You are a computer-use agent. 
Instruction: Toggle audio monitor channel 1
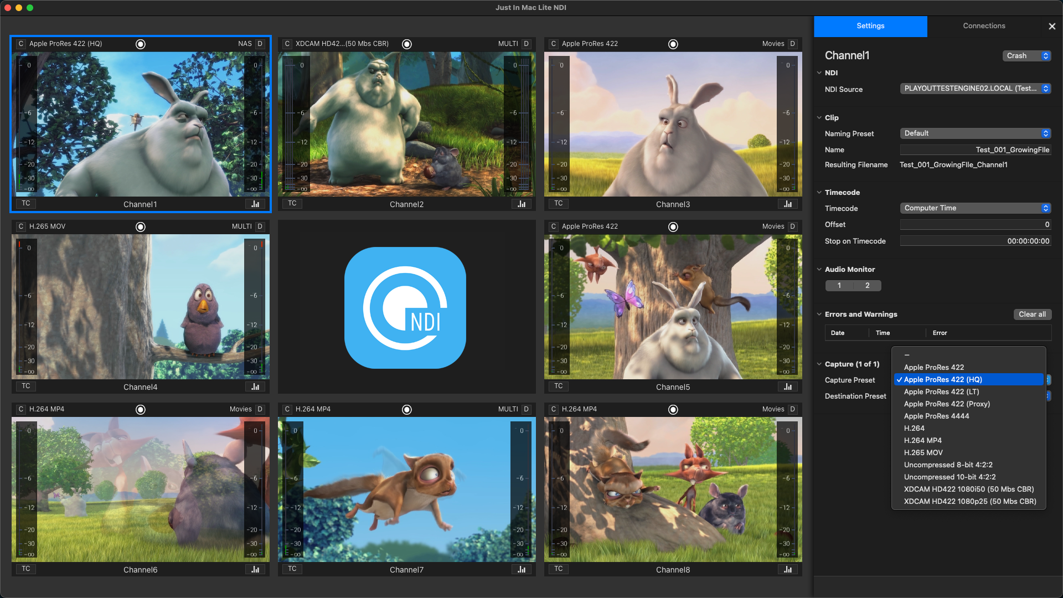(x=839, y=286)
